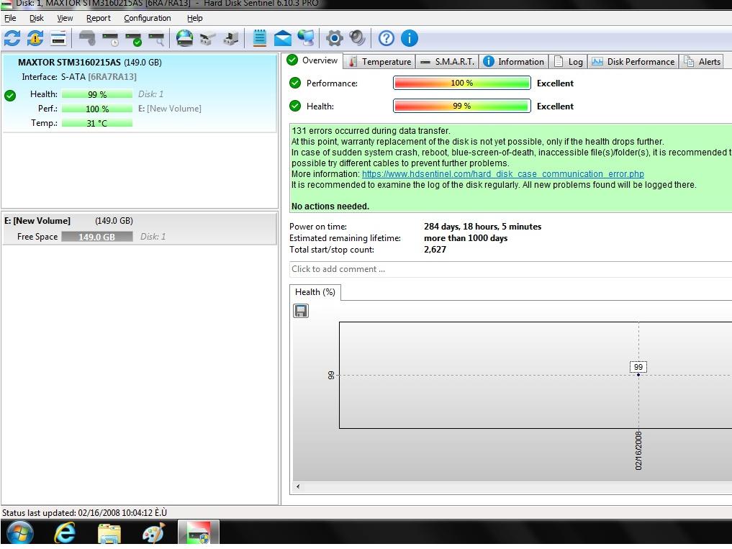Screen dimensions: 732x549
Task: Click the speaker sound icon
Action: pos(357,38)
